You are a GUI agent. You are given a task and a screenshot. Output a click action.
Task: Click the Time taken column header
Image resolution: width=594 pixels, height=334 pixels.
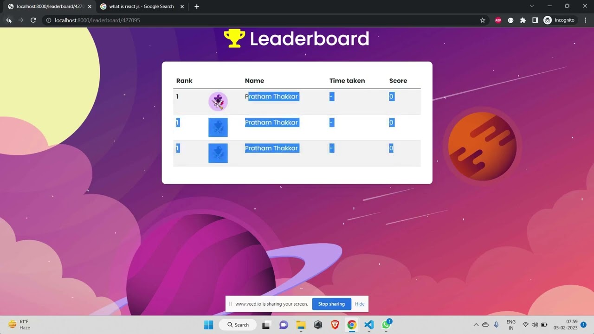(347, 81)
